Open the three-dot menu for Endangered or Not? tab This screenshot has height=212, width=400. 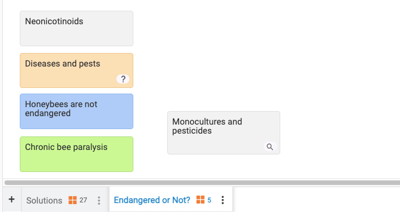point(223,200)
